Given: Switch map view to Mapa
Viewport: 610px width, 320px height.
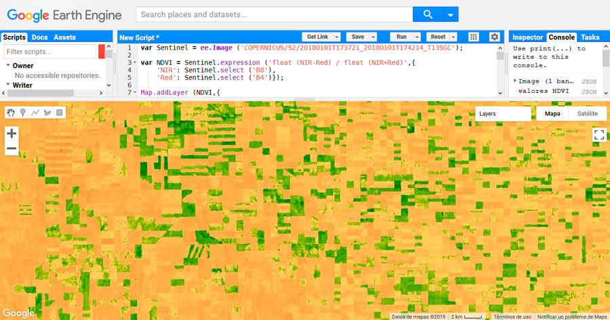Looking at the screenshot, I should tap(552, 114).
